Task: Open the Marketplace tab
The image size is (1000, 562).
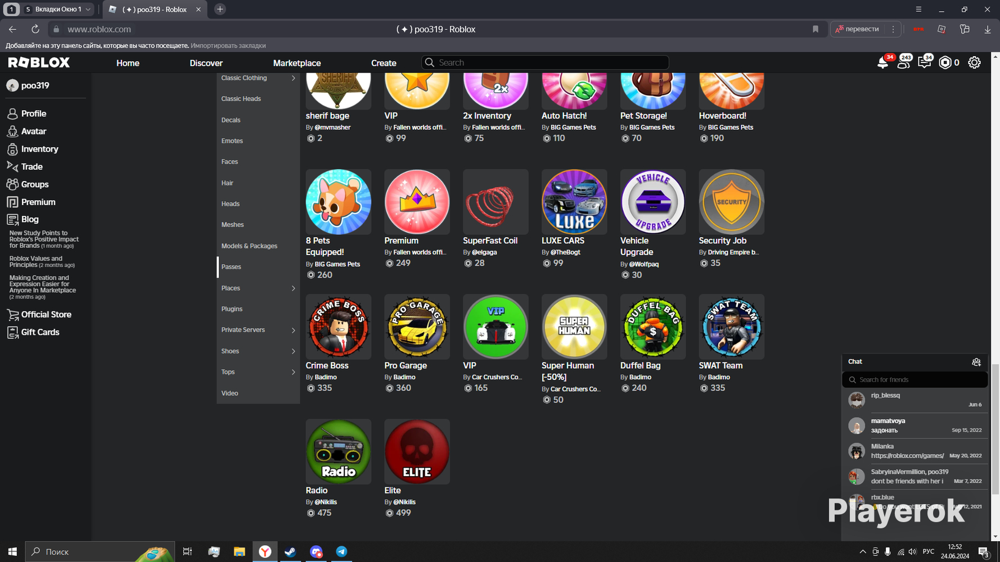Action: click(297, 63)
